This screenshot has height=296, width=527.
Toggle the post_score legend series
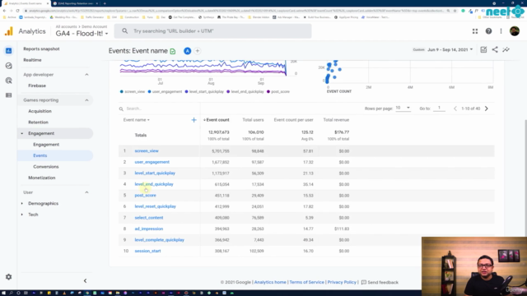278,91
